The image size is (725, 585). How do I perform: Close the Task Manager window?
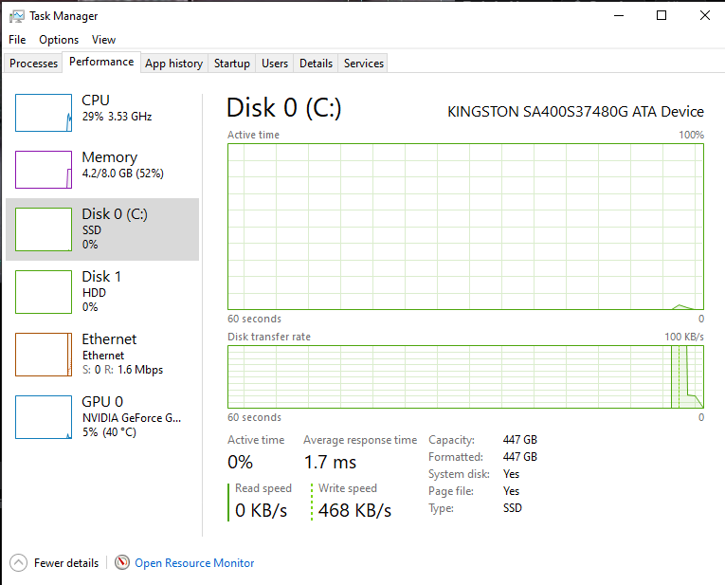pyautogui.click(x=705, y=15)
